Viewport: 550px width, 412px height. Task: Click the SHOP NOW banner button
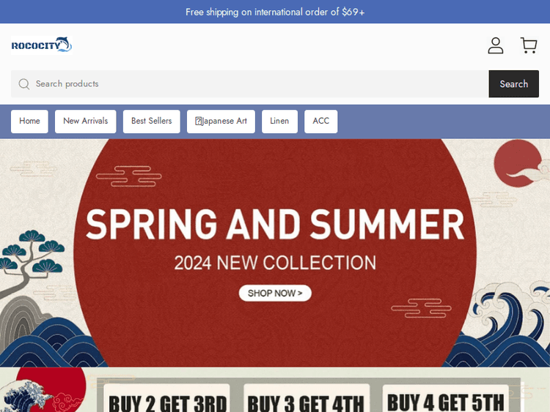point(275,293)
